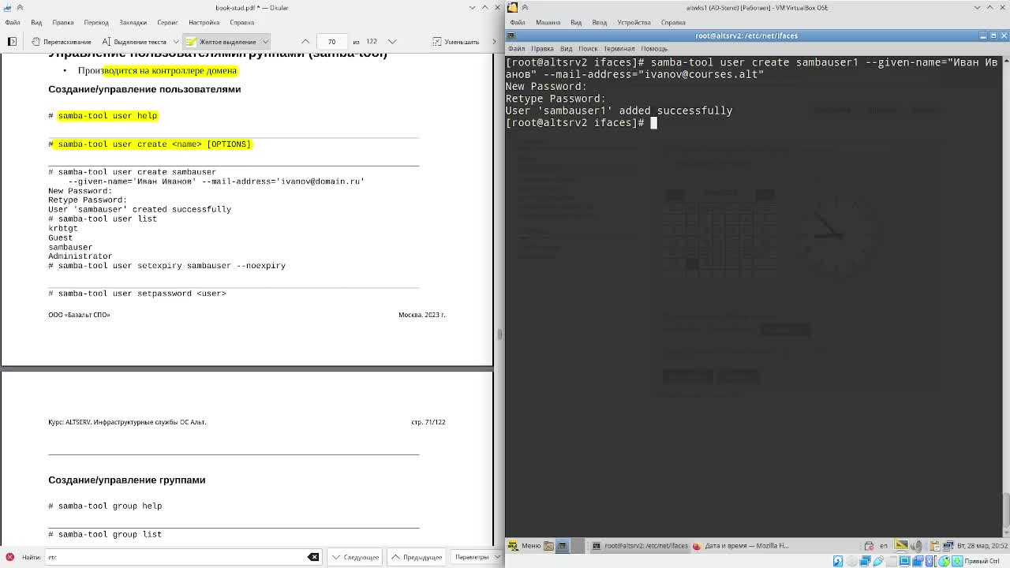Click the VirtualBox hard disk activity icon

(x=838, y=561)
